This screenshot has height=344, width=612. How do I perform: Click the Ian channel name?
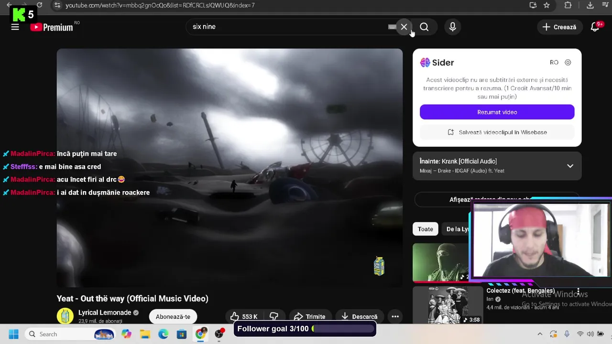(x=490, y=299)
